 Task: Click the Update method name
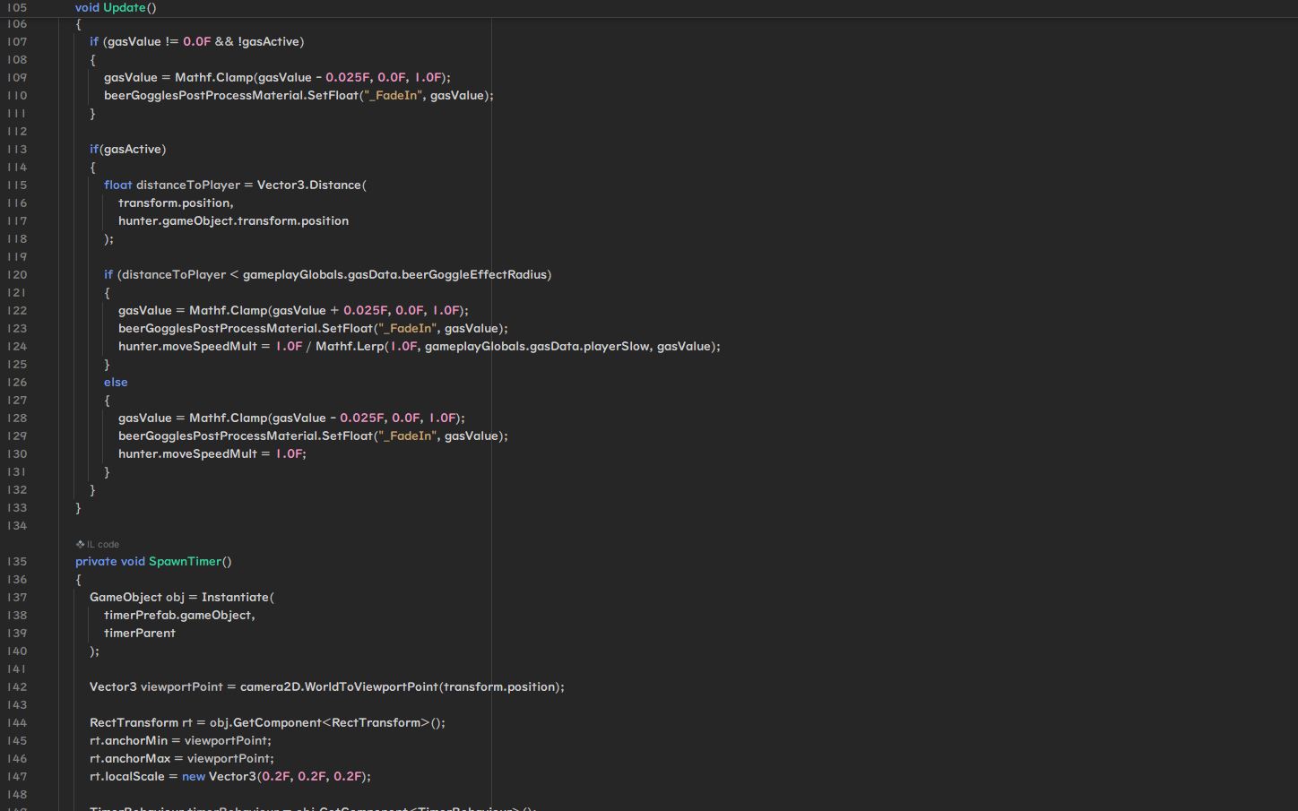(124, 7)
